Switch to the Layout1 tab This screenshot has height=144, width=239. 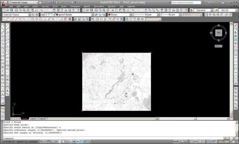click(33, 118)
